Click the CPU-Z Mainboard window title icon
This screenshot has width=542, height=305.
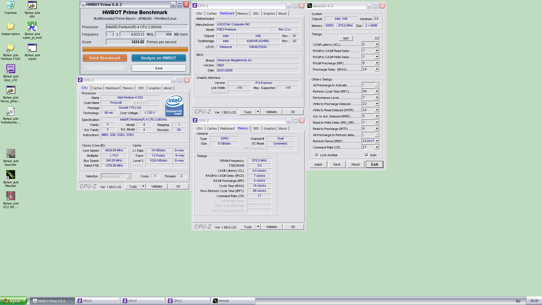(x=195, y=6)
